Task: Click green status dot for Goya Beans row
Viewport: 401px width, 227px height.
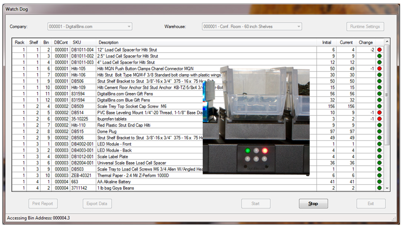Action: point(379,188)
